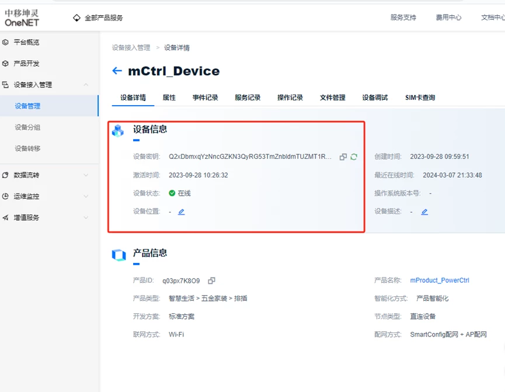Click the back arrow beside mCtrl_Device
This screenshot has width=505, height=392.
(117, 71)
